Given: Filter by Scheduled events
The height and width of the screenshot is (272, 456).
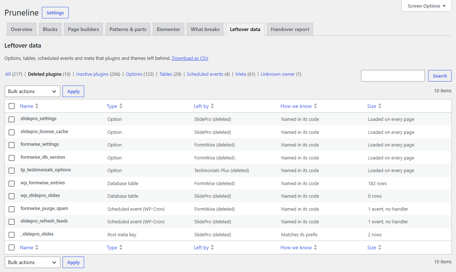Looking at the screenshot, I should point(208,74).
